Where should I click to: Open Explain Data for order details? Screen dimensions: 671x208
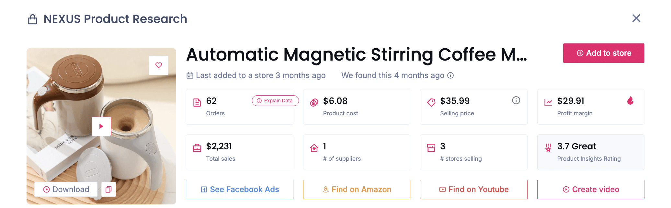click(x=275, y=101)
